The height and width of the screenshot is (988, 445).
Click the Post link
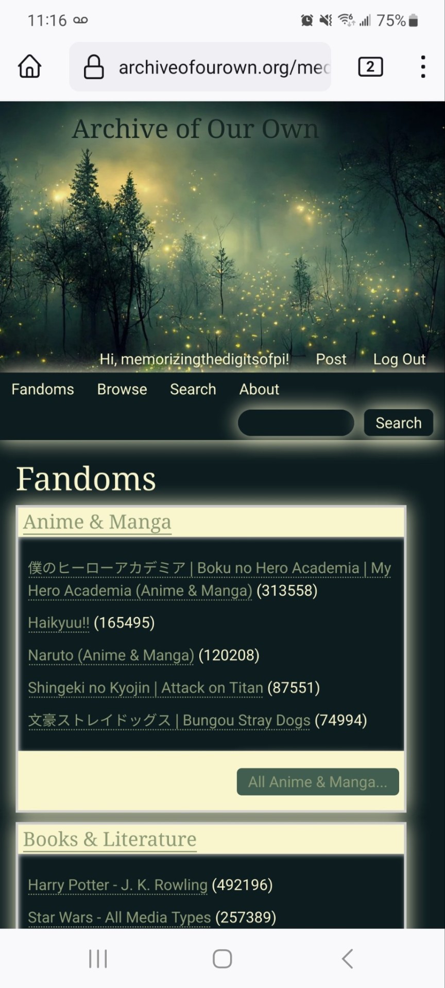[x=331, y=359]
